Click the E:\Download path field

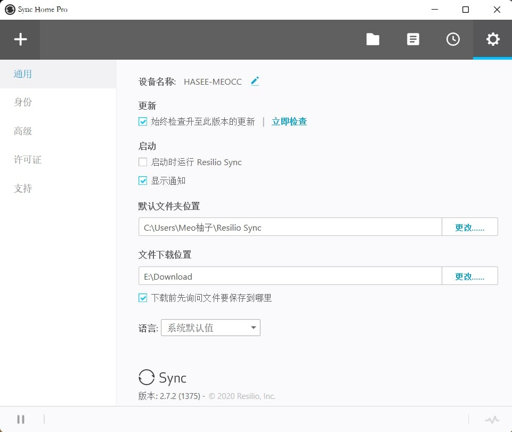tap(290, 276)
